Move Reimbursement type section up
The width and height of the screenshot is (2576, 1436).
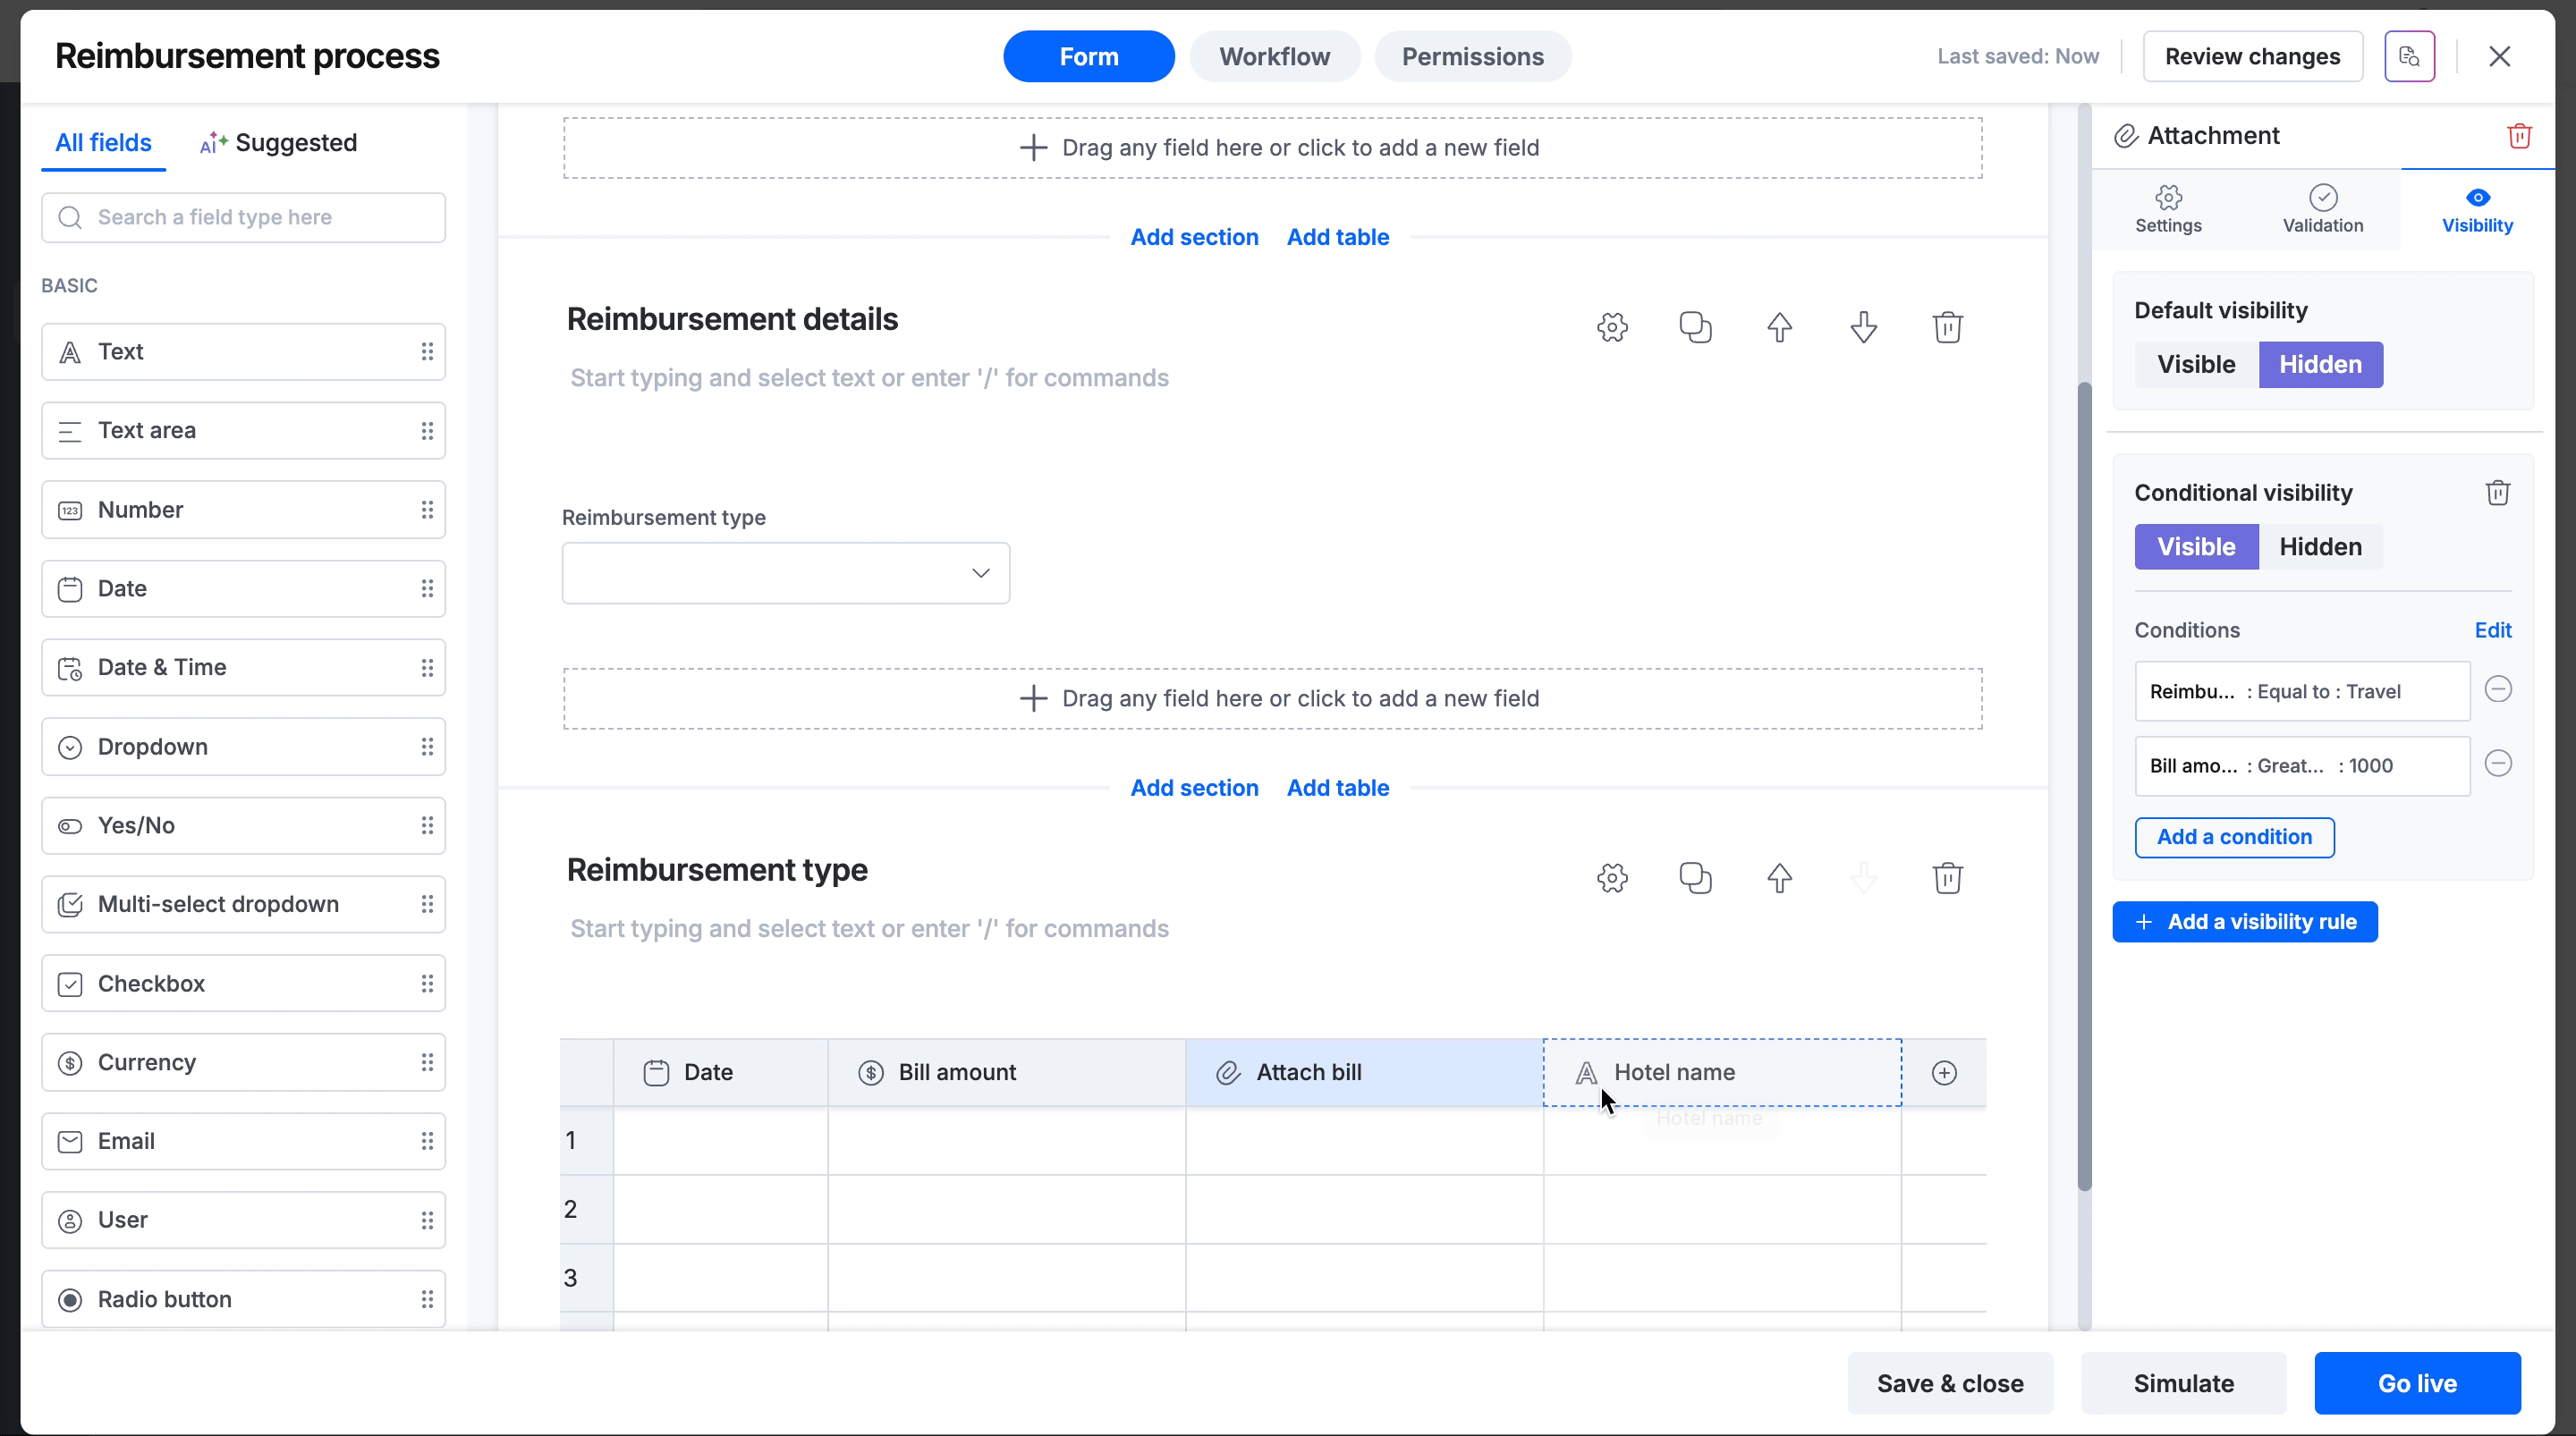1779,878
